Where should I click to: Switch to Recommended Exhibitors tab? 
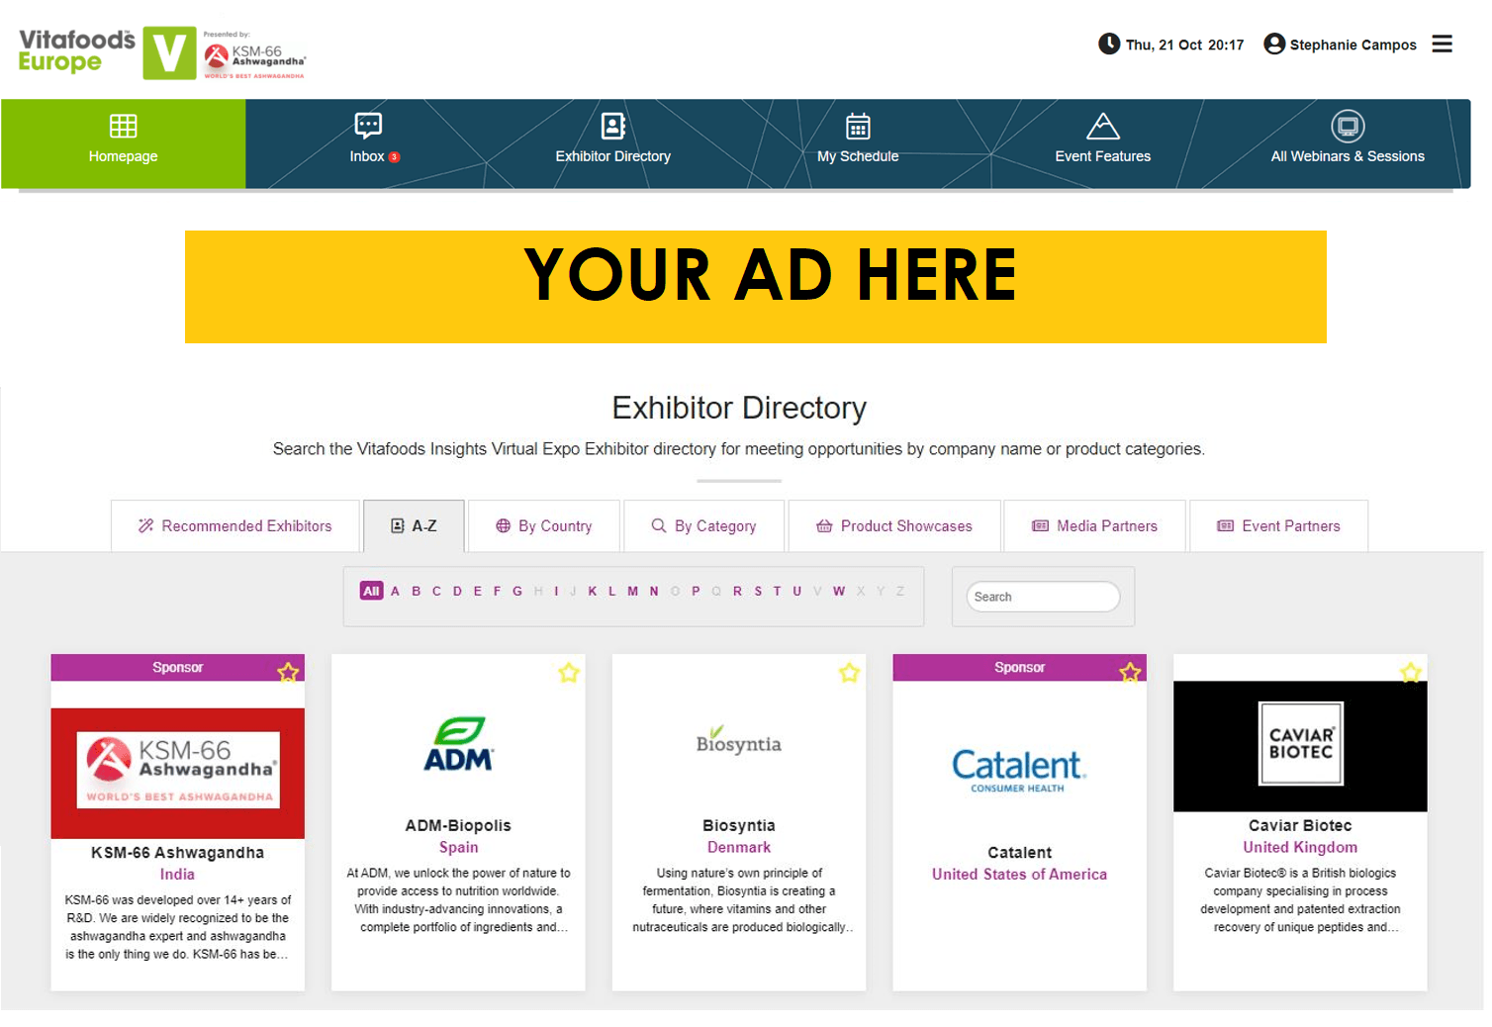[x=234, y=525]
